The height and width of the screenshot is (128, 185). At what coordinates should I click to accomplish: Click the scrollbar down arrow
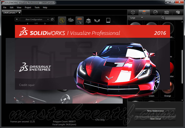[182, 100]
